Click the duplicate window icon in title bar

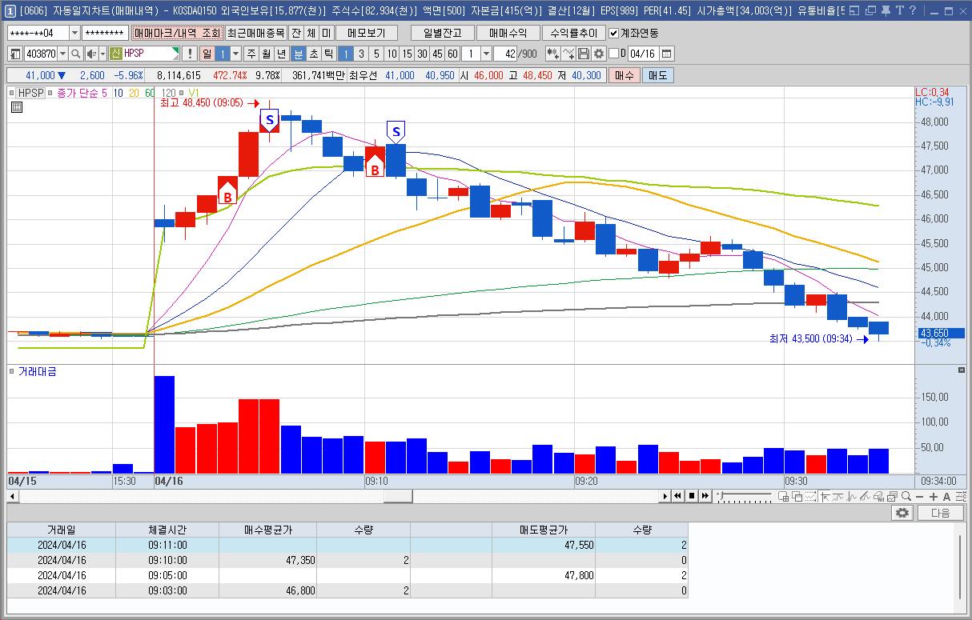coord(870,10)
